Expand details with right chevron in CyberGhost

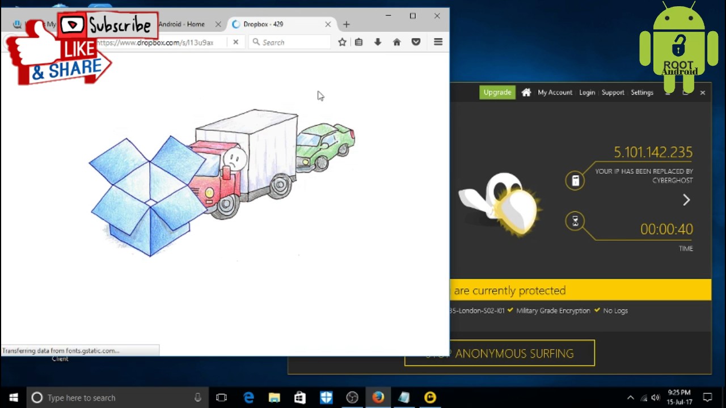coord(686,199)
